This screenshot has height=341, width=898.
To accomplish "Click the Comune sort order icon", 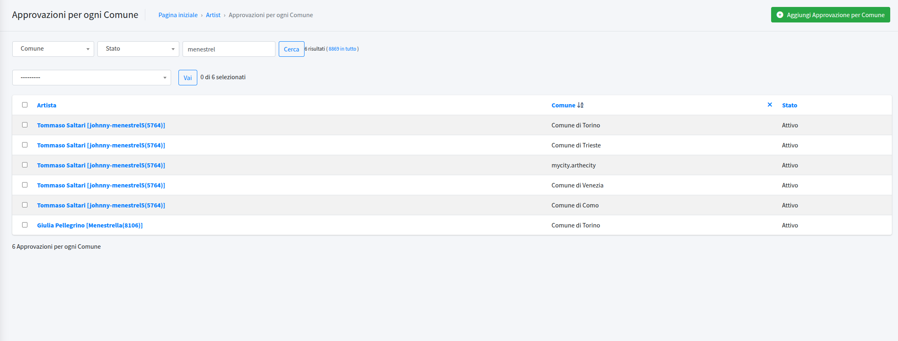I will pyautogui.click(x=580, y=105).
